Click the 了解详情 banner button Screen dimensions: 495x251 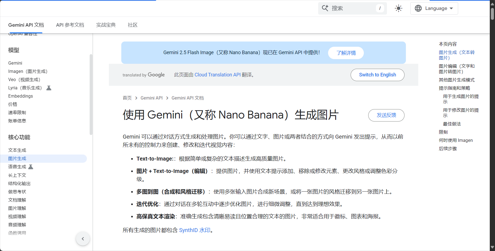346,53
